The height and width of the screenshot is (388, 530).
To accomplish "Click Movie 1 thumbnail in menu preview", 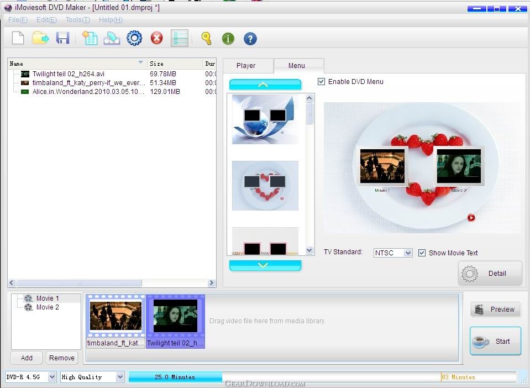I will (382, 166).
